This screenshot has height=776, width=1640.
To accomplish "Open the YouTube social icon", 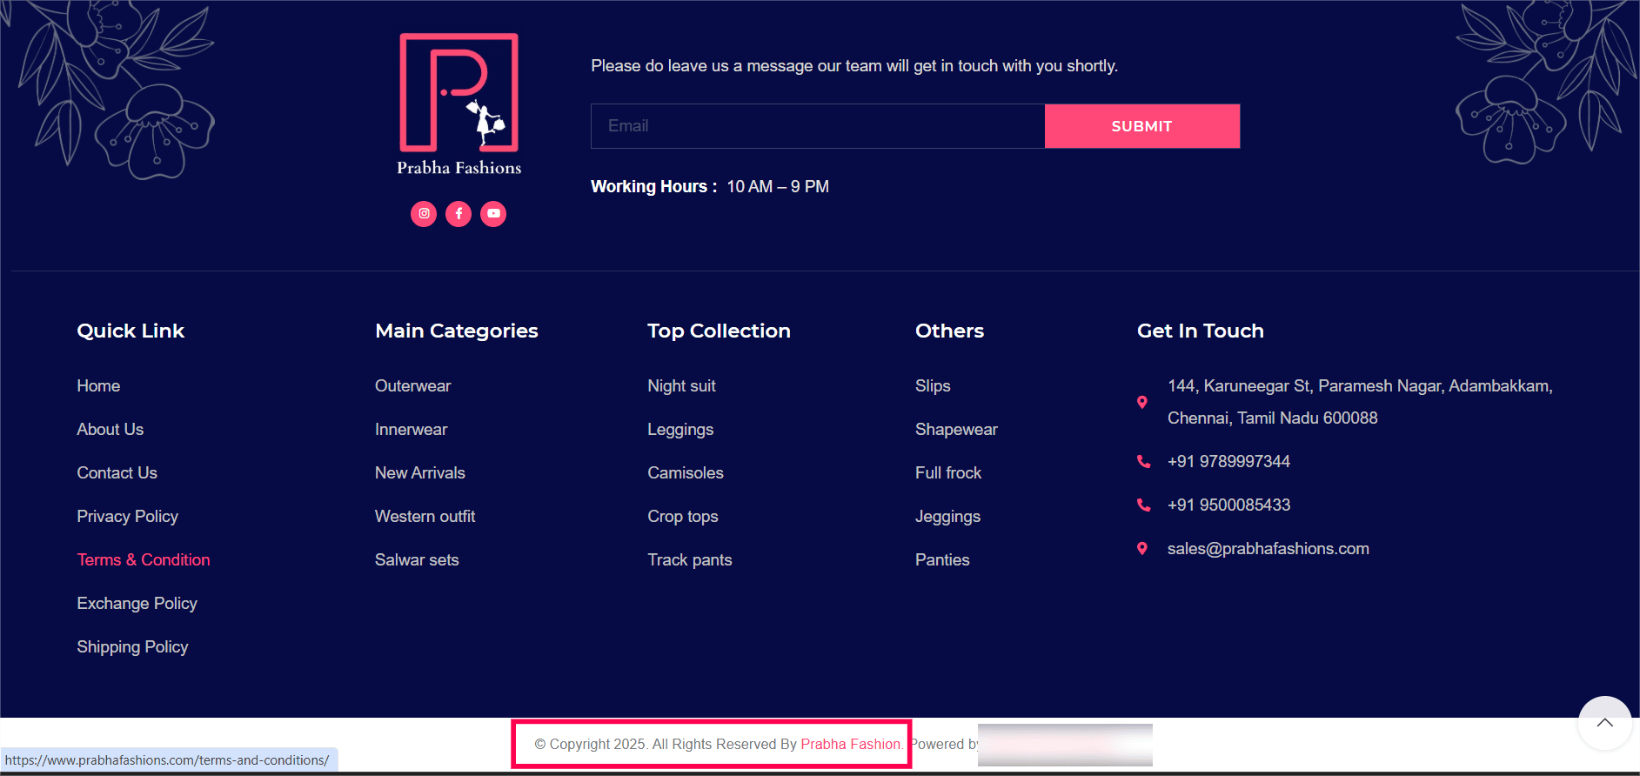I will click(x=493, y=213).
